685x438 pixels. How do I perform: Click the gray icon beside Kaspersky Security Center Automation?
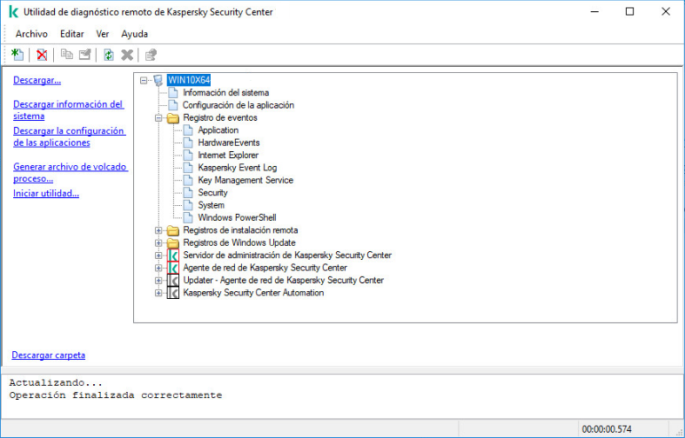(x=172, y=294)
